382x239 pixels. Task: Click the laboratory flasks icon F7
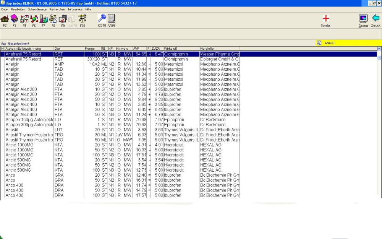(x=44, y=19)
